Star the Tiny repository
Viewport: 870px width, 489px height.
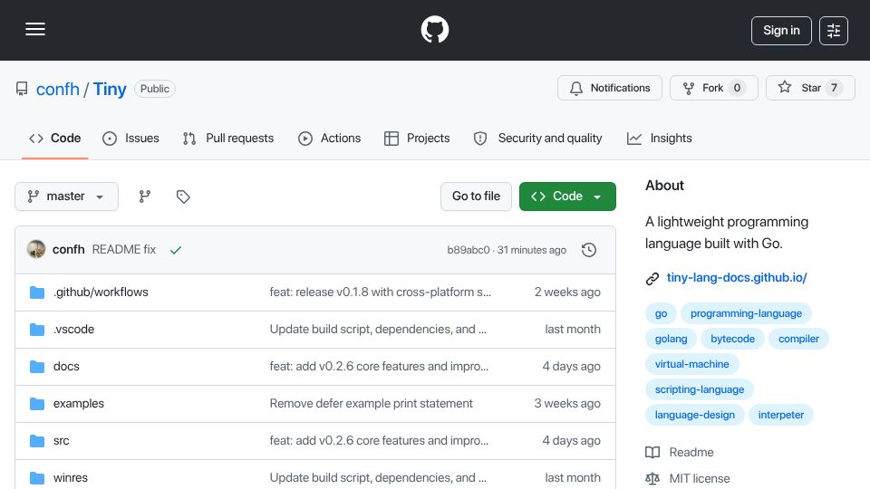click(810, 88)
